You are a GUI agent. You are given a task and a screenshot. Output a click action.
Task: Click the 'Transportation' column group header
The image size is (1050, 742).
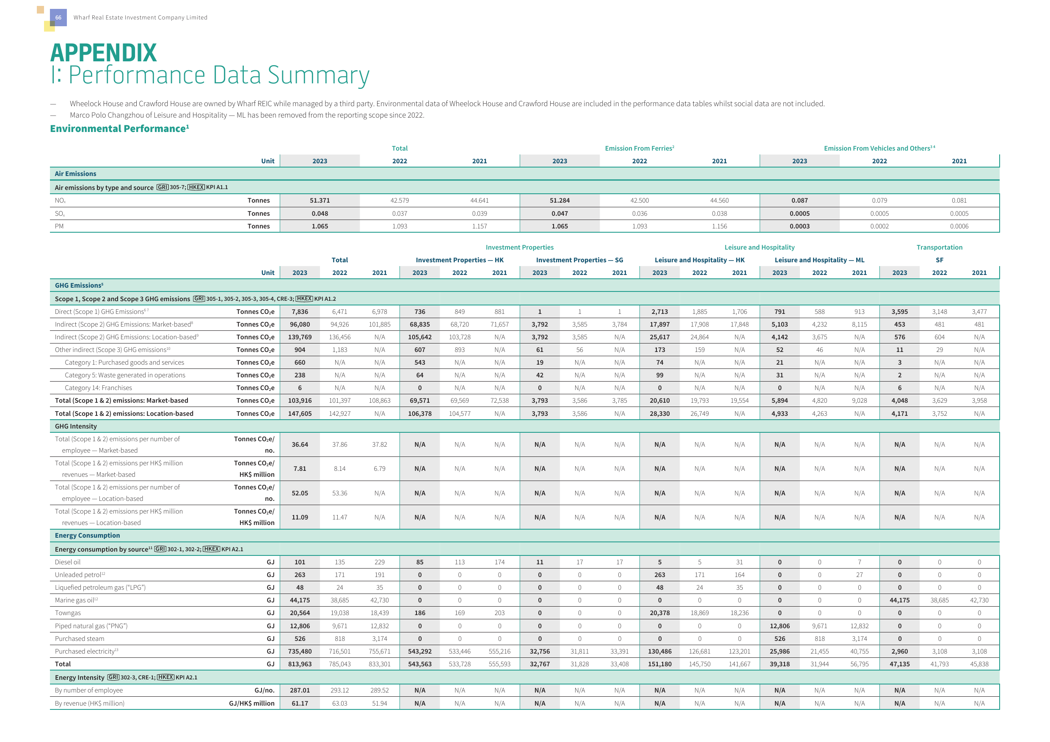point(940,247)
